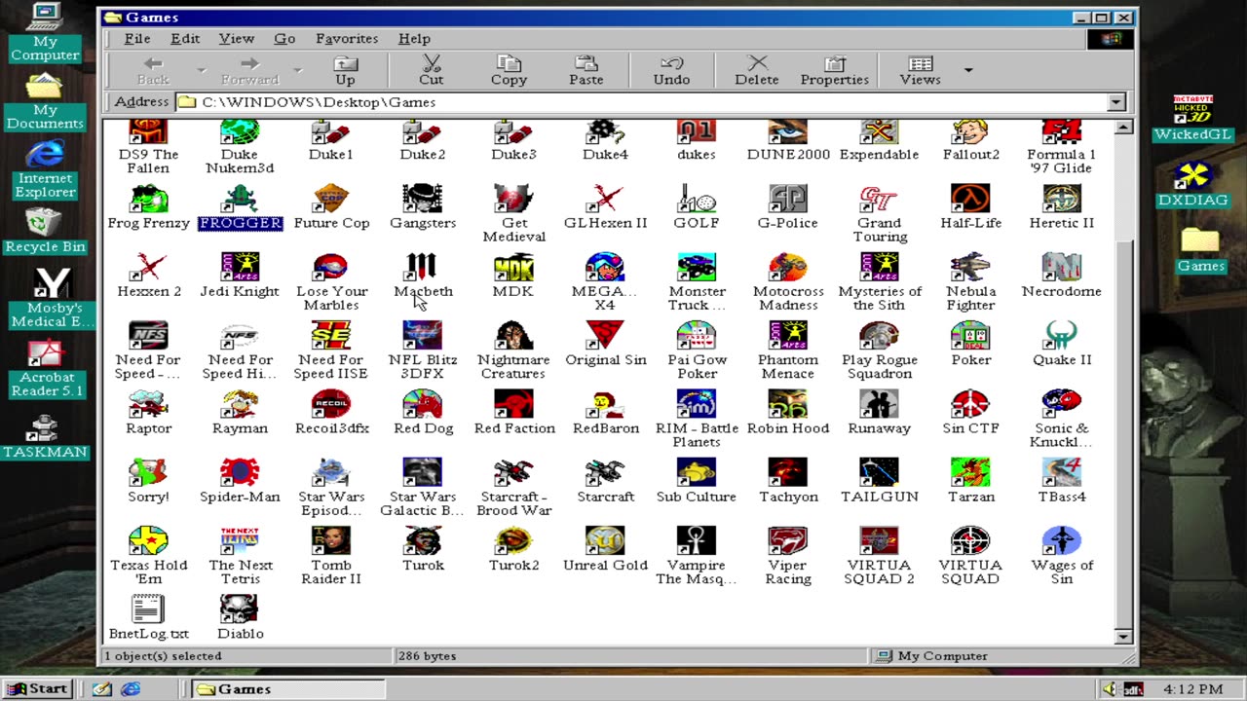Click the DUNE 2000 icon

point(788,132)
